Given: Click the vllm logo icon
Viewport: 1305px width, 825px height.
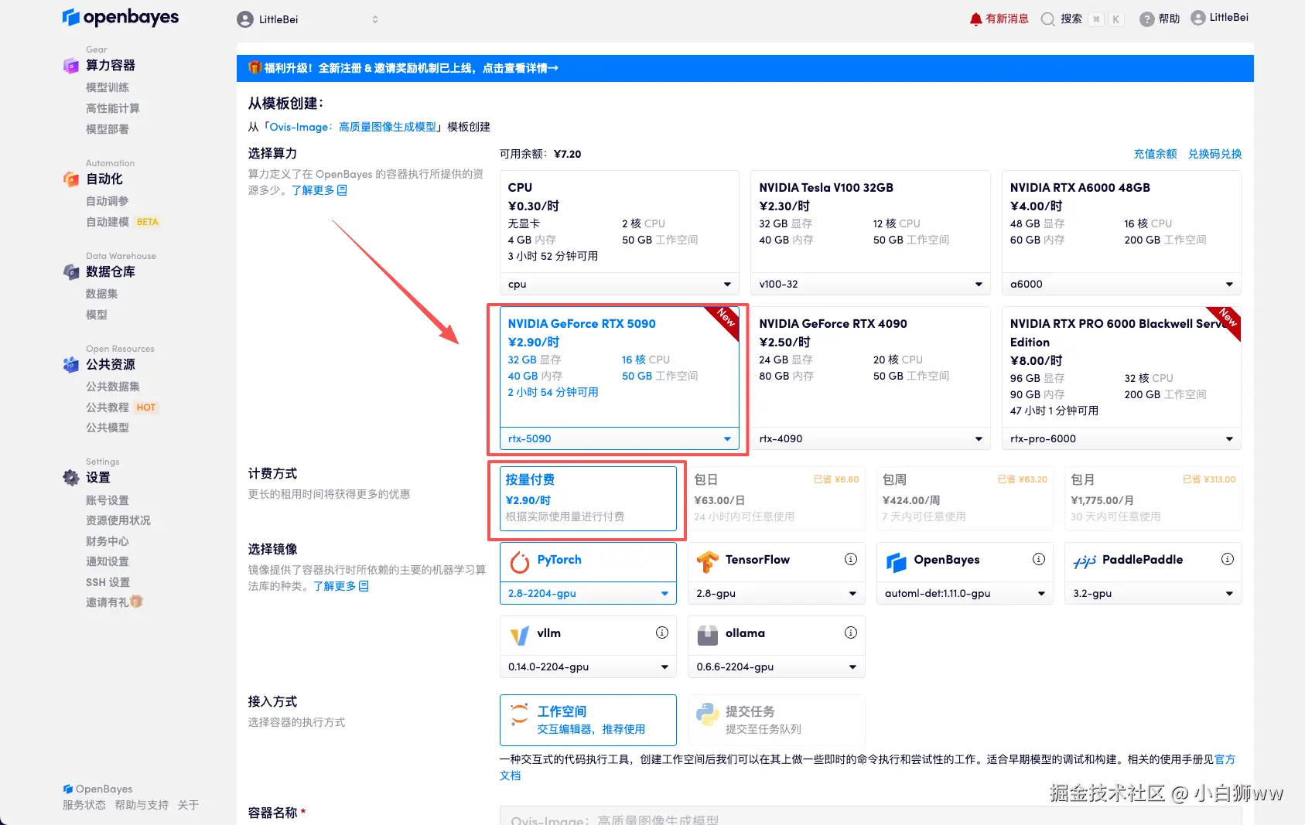Looking at the screenshot, I should 520,636.
